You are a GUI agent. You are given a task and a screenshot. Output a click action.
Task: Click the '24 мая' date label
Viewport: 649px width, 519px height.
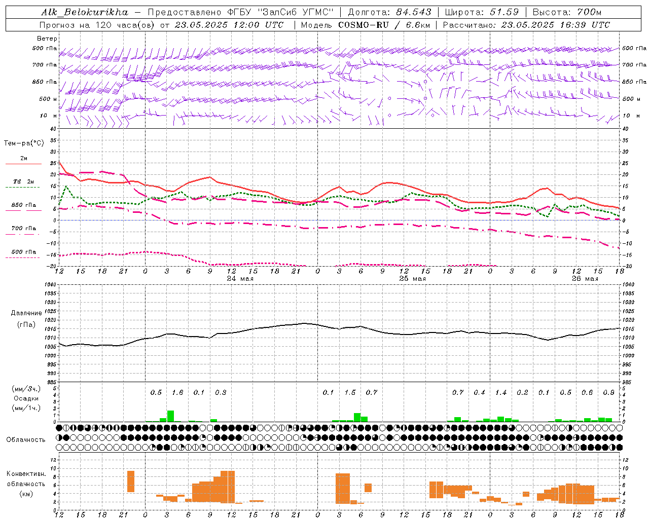click(x=240, y=279)
